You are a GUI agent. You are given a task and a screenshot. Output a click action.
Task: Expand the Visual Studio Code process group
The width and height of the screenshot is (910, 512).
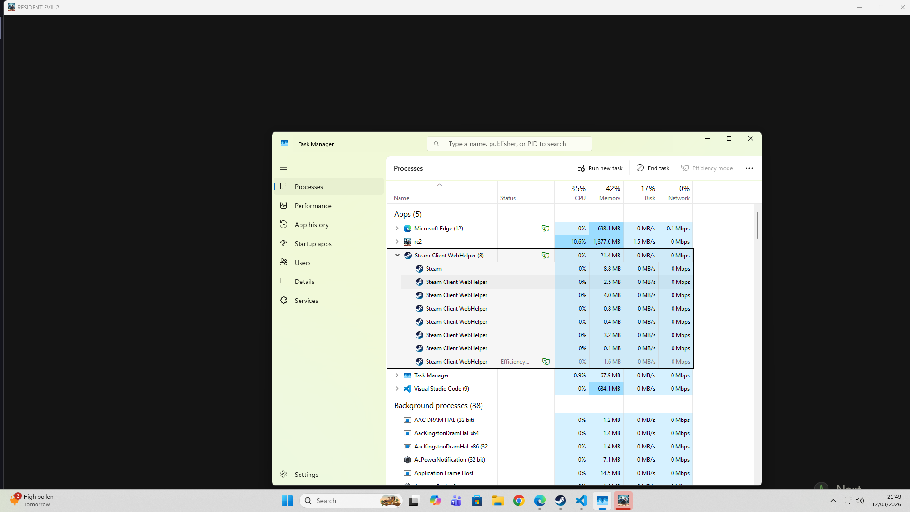(397, 389)
